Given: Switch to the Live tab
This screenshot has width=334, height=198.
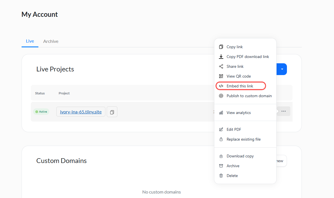Looking at the screenshot, I should (30, 41).
